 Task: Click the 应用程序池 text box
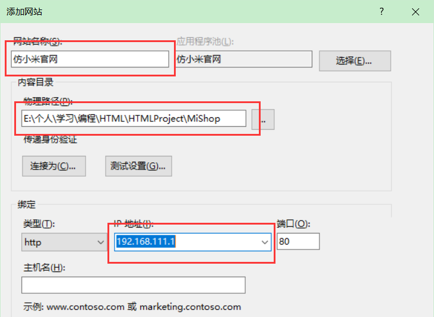(243, 59)
